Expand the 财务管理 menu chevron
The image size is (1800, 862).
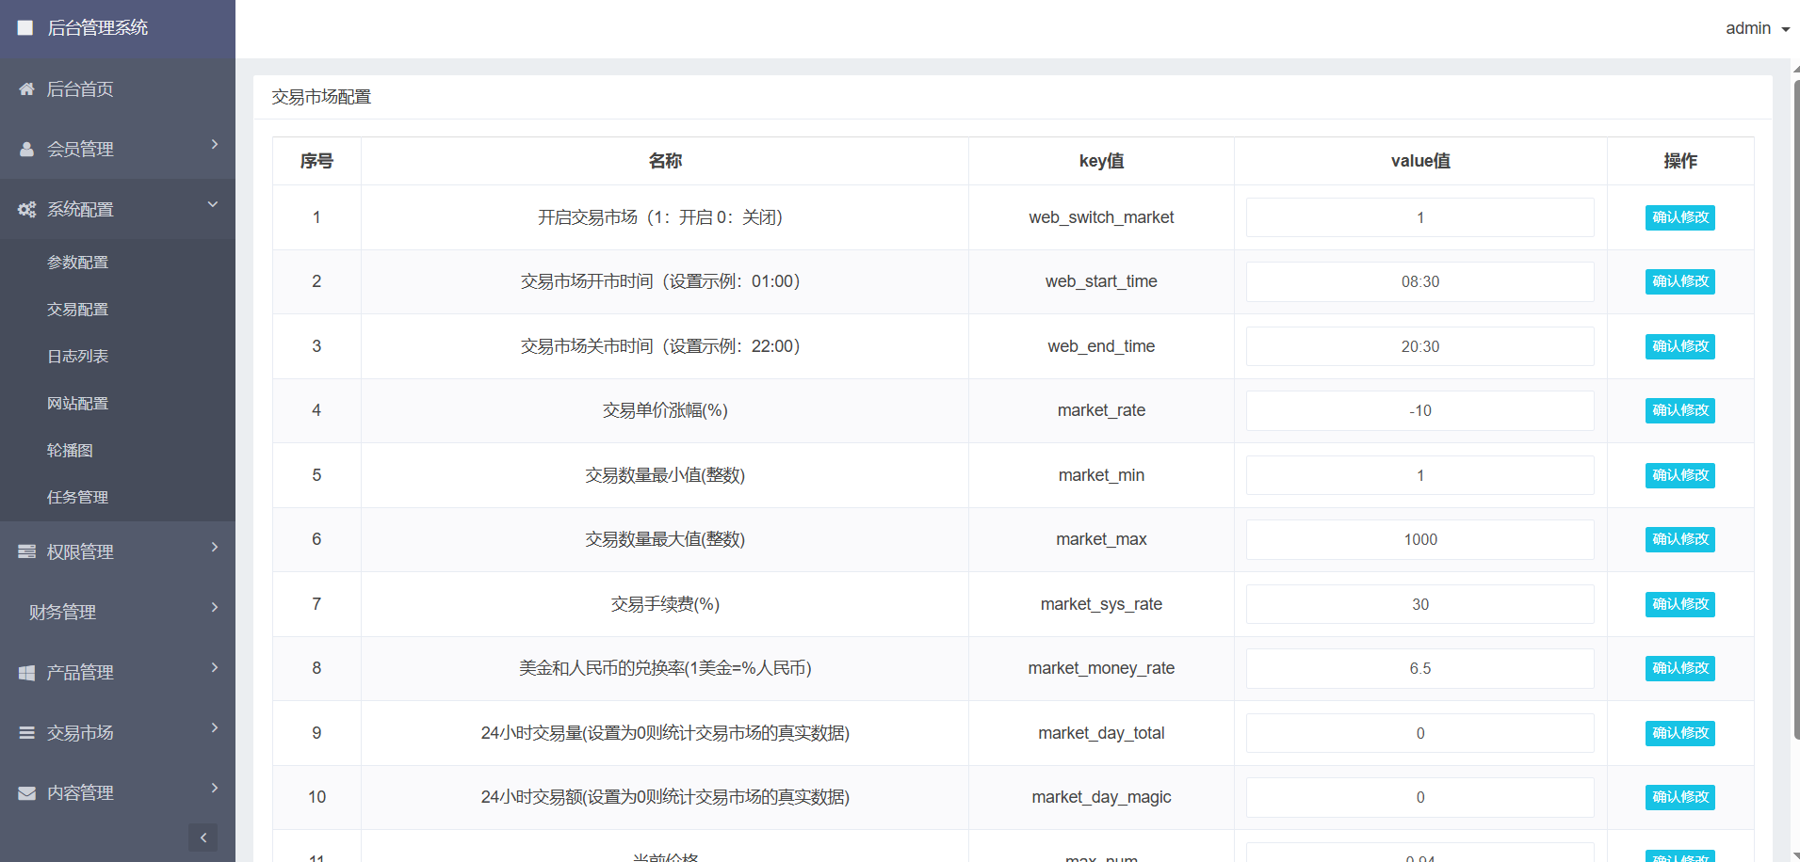[215, 608]
